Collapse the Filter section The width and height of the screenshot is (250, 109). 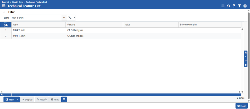(x=4, y=12)
